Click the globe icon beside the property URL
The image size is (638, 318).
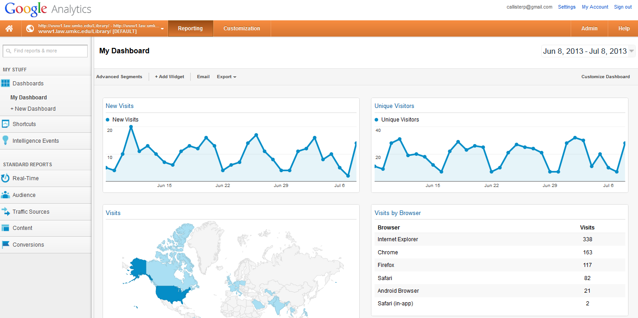pyautogui.click(x=30, y=28)
